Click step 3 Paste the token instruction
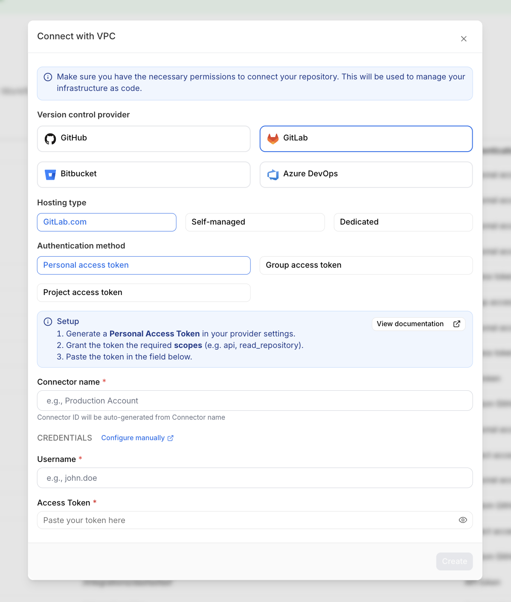 click(x=125, y=357)
